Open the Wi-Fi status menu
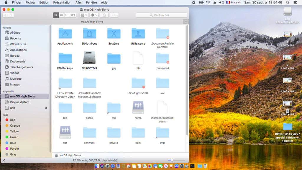This screenshot has height=170, width=302. pyautogui.click(x=208, y=2)
